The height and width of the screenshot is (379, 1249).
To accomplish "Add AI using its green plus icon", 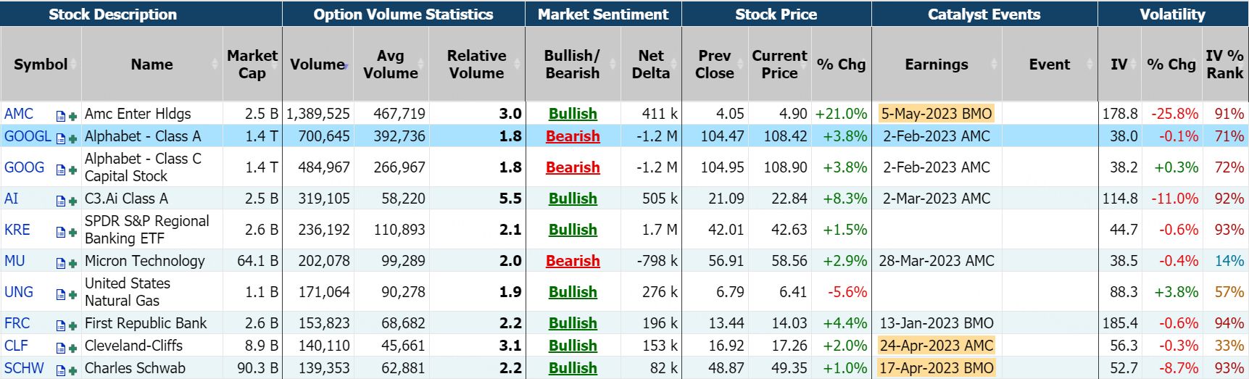I will pyautogui.click(x=72, y=201).
